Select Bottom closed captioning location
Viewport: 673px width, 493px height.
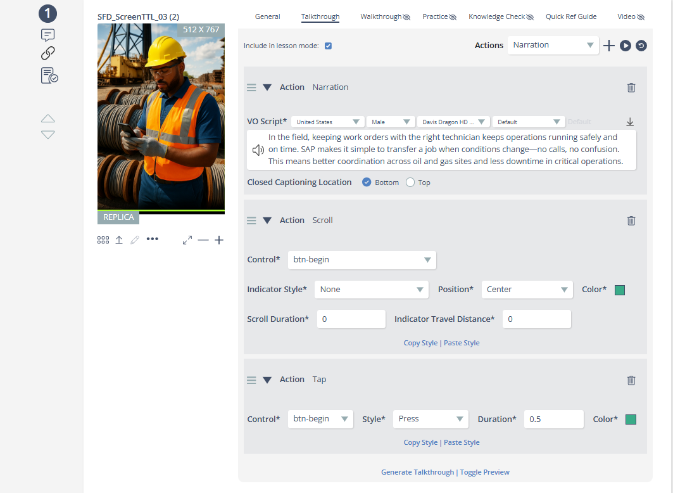click(367, 182)
